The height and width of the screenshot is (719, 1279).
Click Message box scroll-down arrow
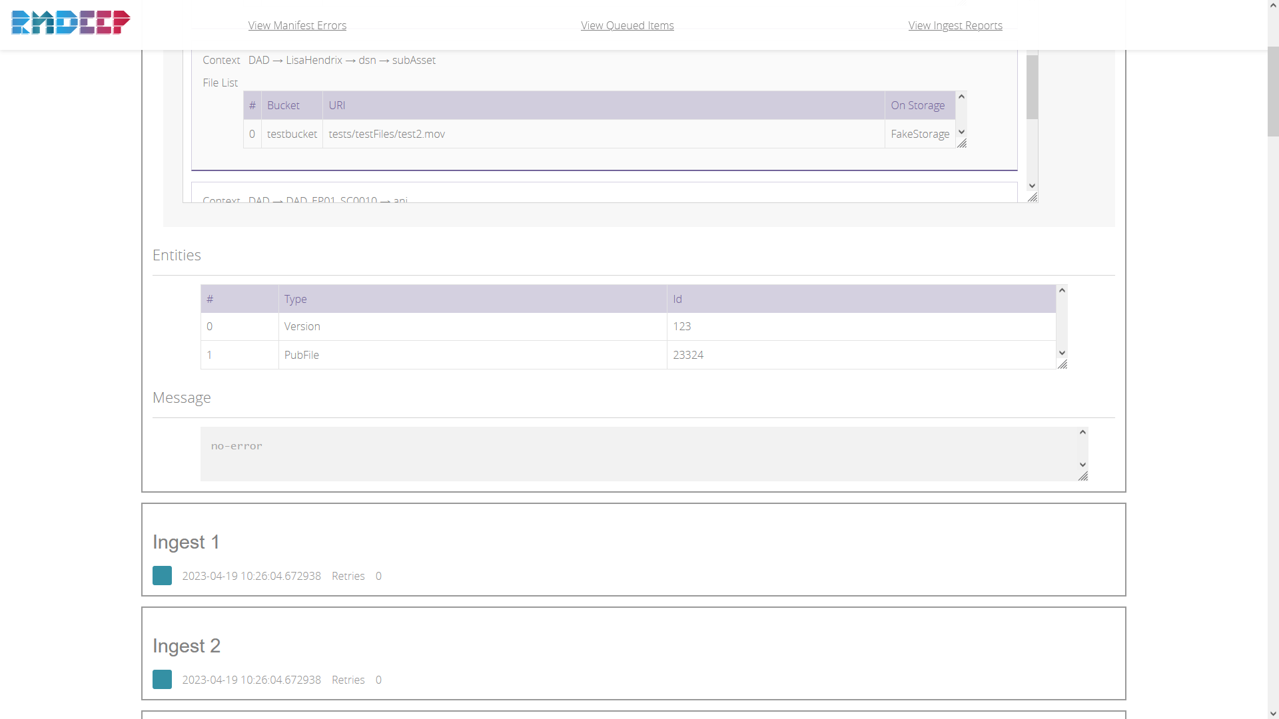tap(1082, 465)
